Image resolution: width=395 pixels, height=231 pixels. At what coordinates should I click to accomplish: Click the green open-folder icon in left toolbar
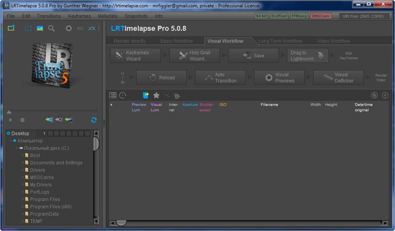coord(11,28)
